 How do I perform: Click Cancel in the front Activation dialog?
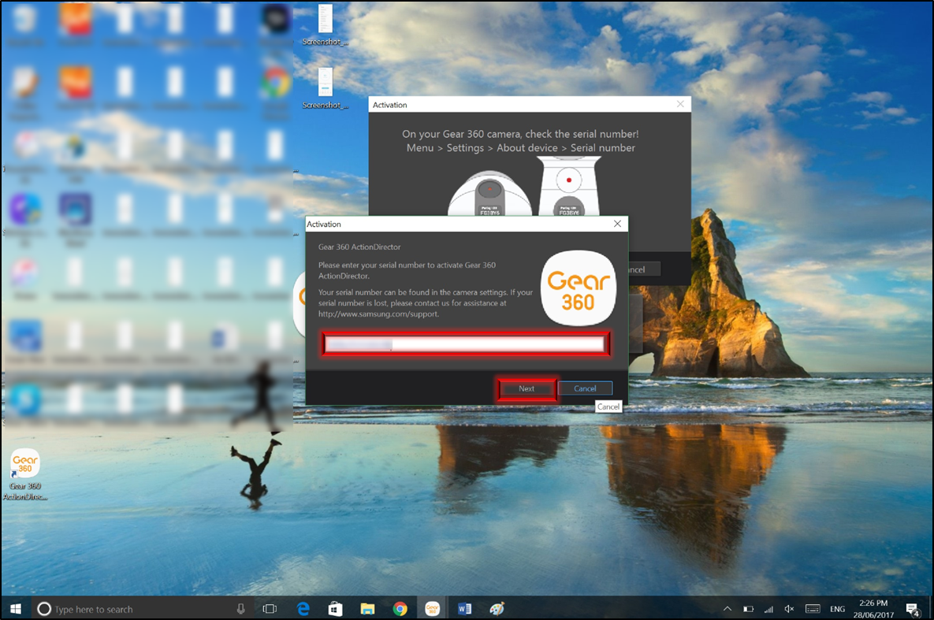click(585, 389)
